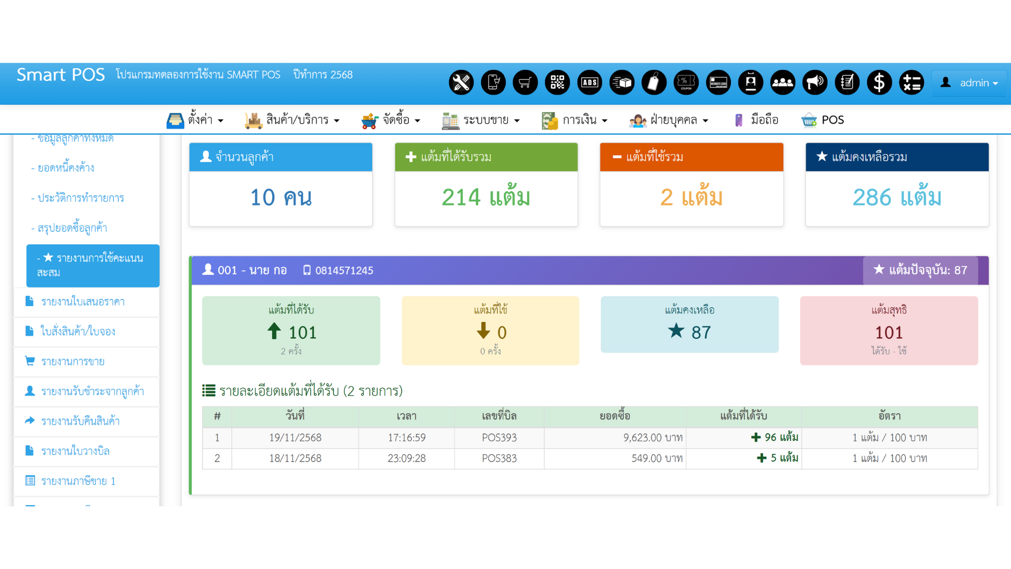Click the dollar sign icon
Viewport: 1011px width, 569px height.
pos(879,83)
